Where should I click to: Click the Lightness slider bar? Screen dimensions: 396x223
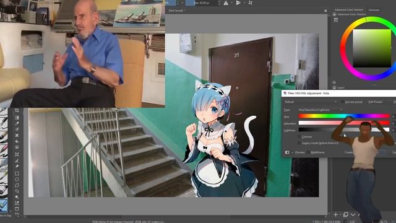tap(344, 129)
